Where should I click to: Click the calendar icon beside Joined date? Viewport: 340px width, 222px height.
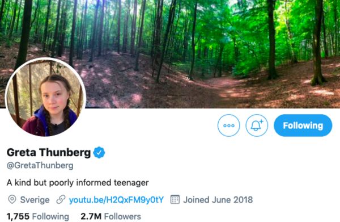click(x=175, y=200)
